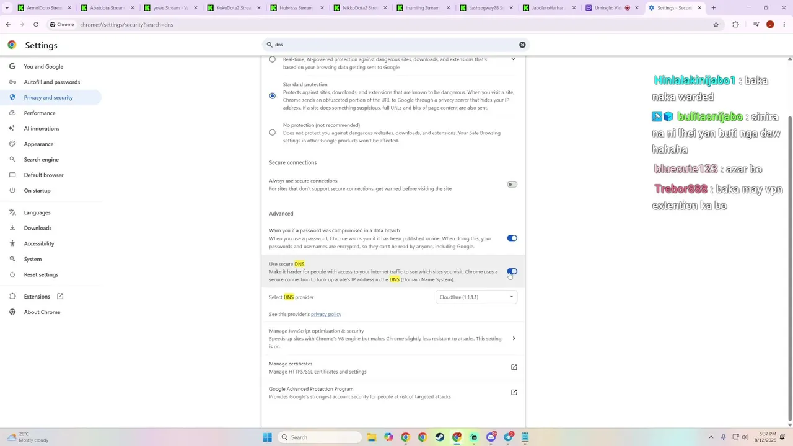793x446 pixels.
Task: Open Windows Start menu
Action: click(x=267, y=437)
